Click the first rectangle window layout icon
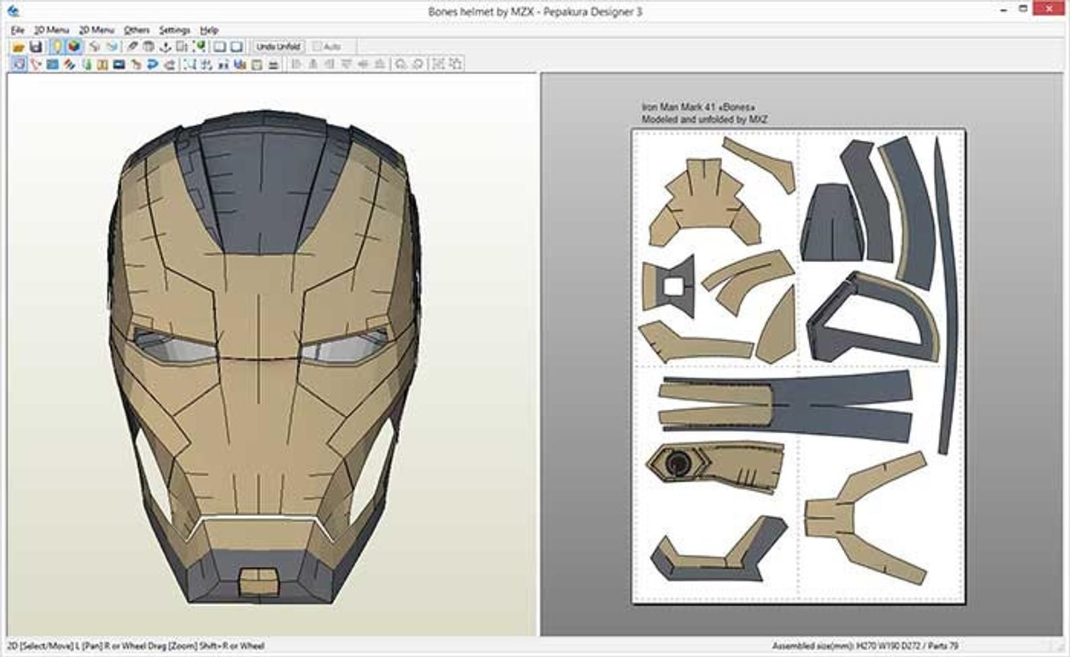 coord(220,46)
